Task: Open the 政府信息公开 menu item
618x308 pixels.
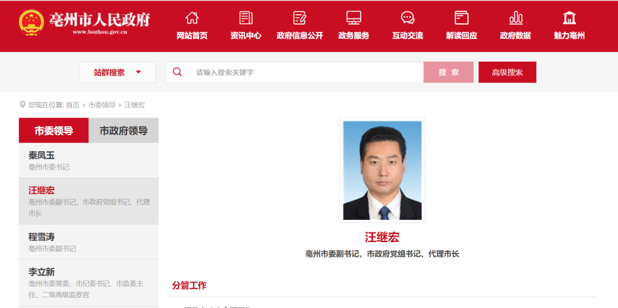Action: pos(300,35)
